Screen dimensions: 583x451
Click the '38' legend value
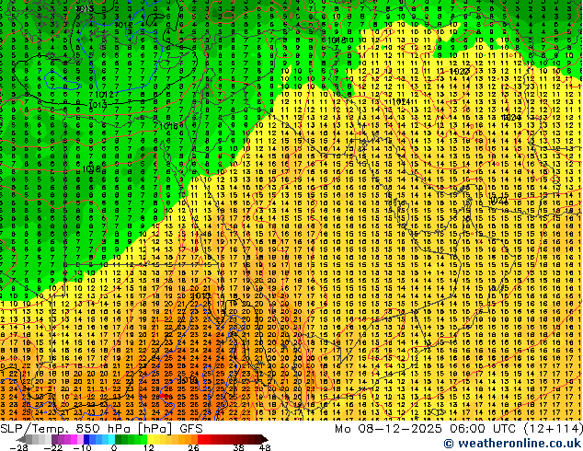(239, 447)
